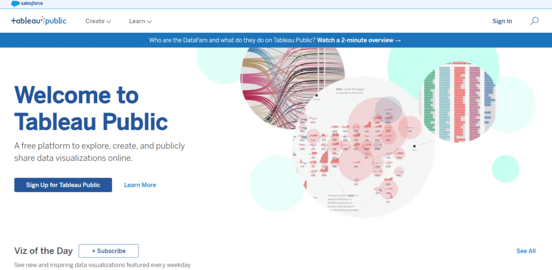Open the Learn More link
The image size is (552, 270).
point(140,185)
